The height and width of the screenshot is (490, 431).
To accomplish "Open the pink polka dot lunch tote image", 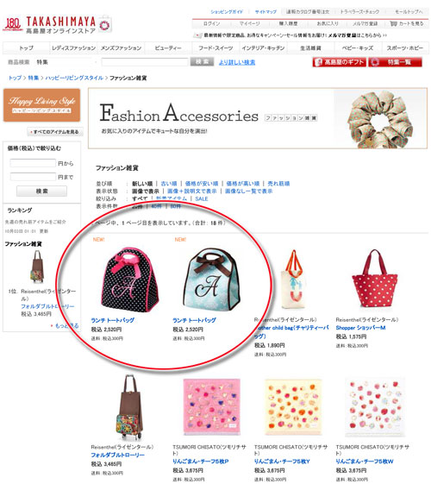I will coord(129,279).
